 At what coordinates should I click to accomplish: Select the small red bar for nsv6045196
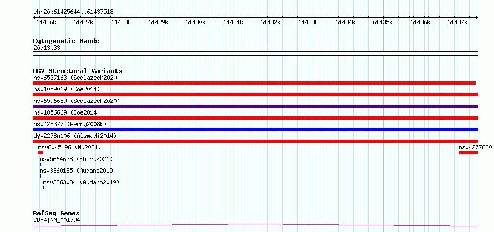[x=41, y=153]
